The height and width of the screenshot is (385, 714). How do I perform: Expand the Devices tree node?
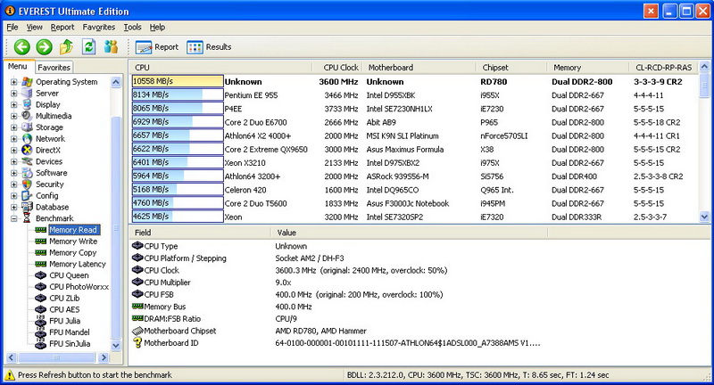(14, 161)
